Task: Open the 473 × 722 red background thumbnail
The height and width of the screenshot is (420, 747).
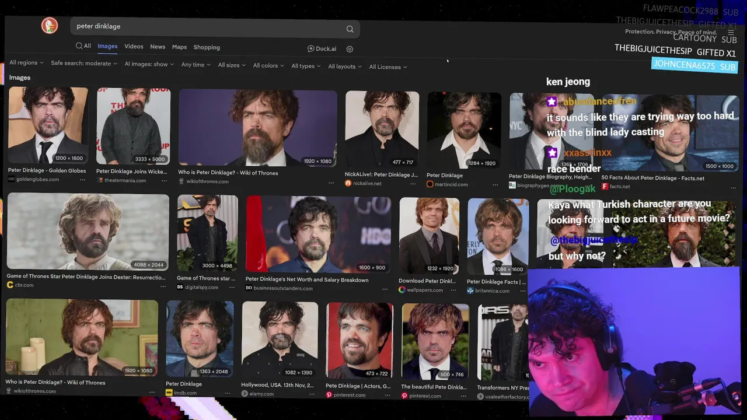Action: click(x=359, y=341)
